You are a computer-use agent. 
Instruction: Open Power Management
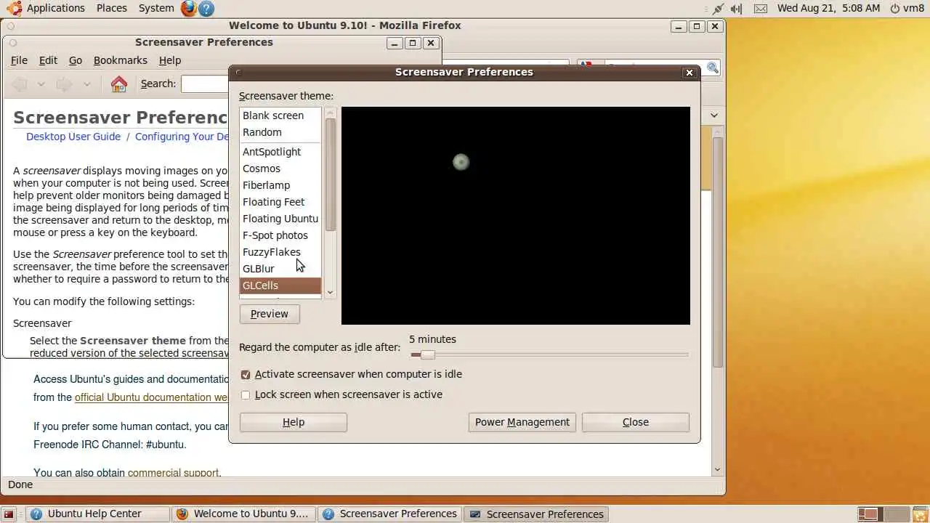[x=522, y=422]
